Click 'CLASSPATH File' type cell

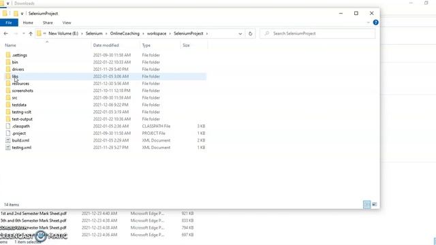coord(156,126)
